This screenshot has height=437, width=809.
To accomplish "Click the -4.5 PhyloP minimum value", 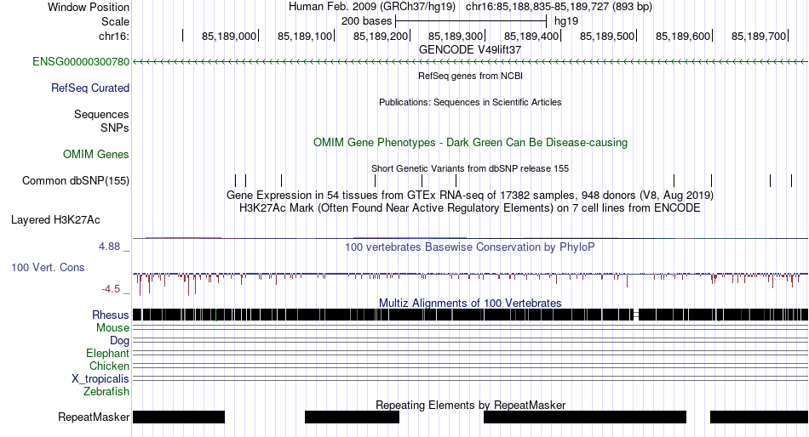I will [111, 288].
